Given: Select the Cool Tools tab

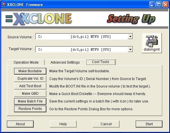Looking at the screenshot, I should pos(101,62).
